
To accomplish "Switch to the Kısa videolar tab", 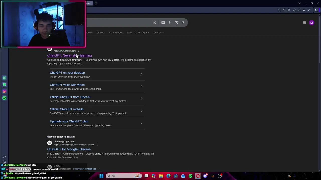I will point(116,33).
